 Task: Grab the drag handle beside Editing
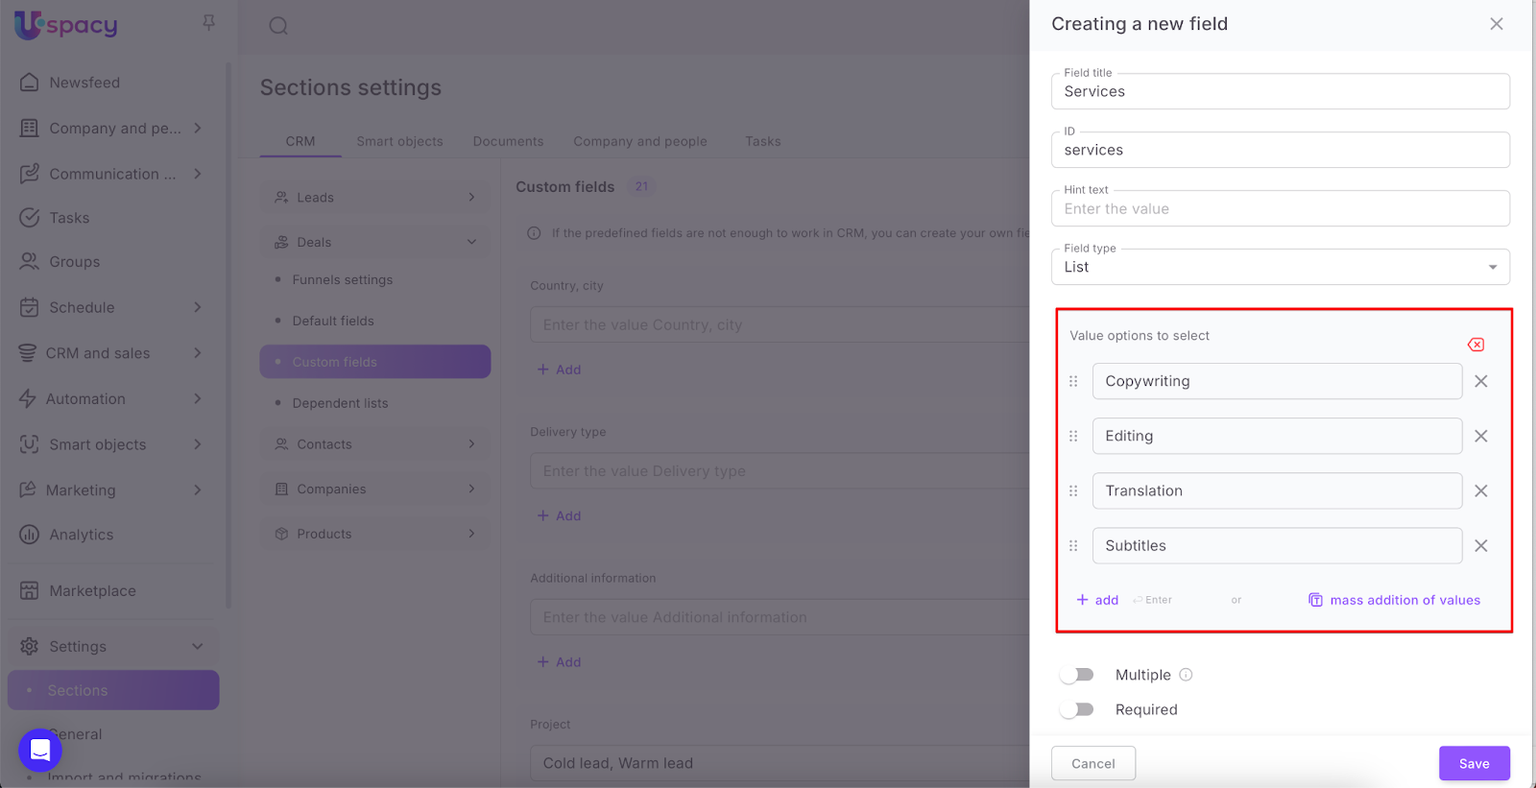click(1073, 436)
